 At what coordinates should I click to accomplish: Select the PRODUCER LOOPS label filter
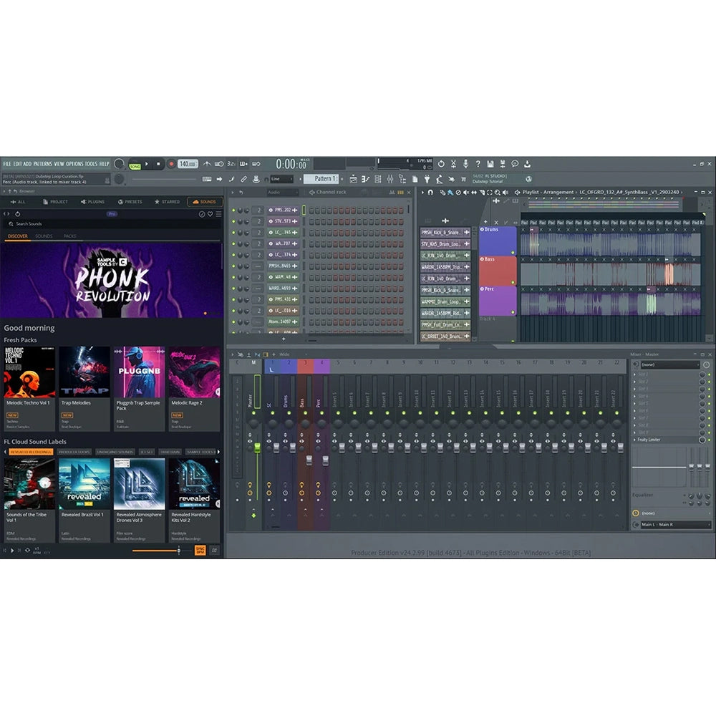click(74, 452)
